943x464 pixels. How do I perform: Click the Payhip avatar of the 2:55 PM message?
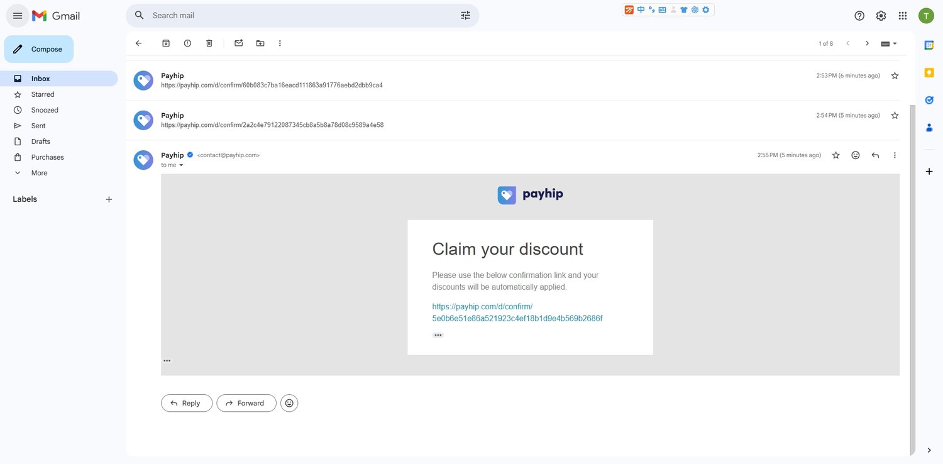coord(143,160)
